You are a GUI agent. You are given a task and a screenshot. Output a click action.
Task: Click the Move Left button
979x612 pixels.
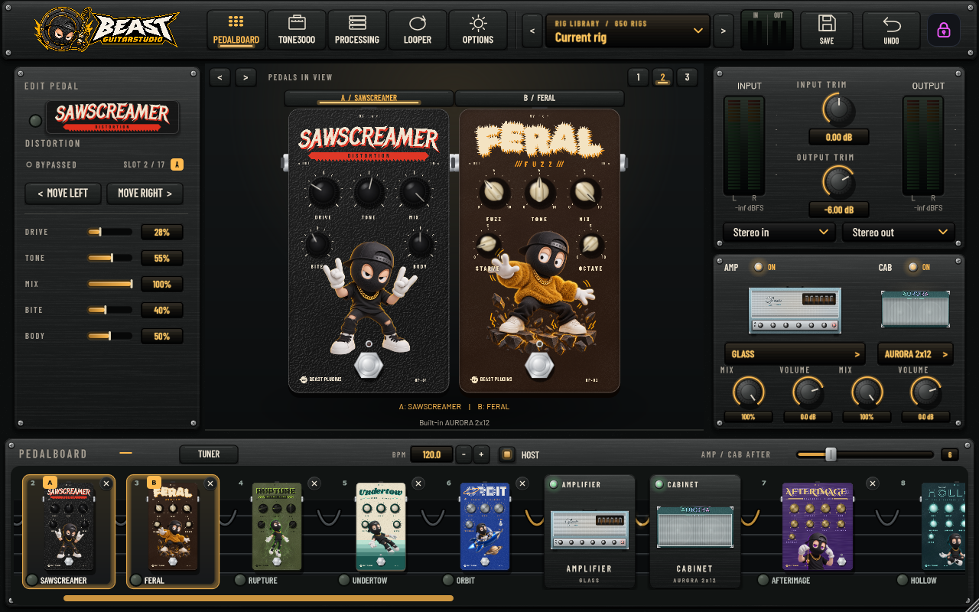(x=63, y=194)
